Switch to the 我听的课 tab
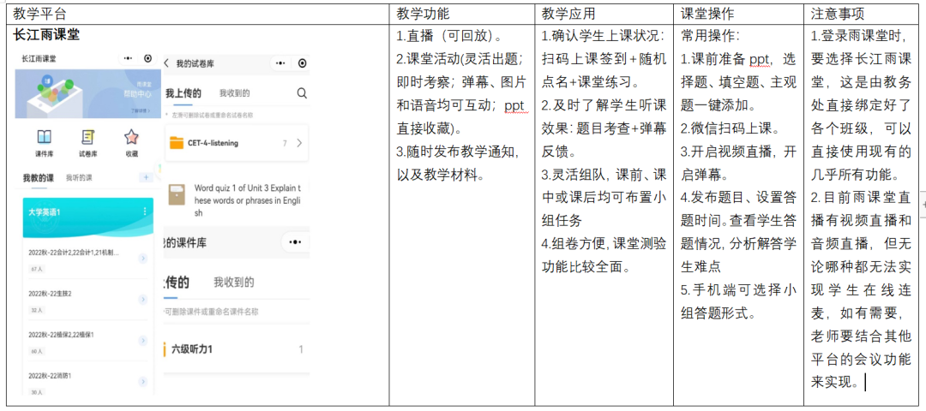 (x=79, y=177)
